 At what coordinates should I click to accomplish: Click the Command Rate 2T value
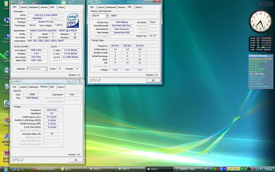[x=52, y=134]
